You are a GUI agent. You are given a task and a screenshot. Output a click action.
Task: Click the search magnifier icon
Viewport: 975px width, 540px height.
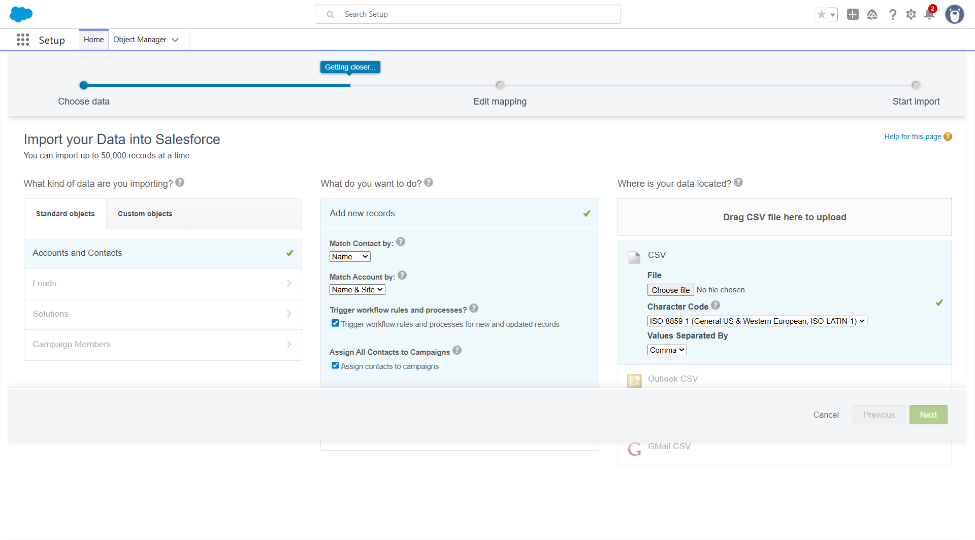[x=330, y=14]
